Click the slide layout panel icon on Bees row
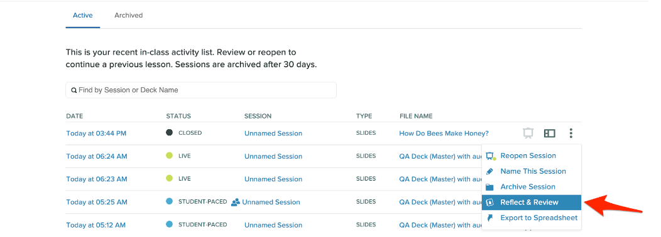Viewport: 661px width, 237px height. coord(549,134)
